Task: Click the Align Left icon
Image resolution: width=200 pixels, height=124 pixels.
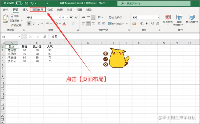Action: pos(83,24)
